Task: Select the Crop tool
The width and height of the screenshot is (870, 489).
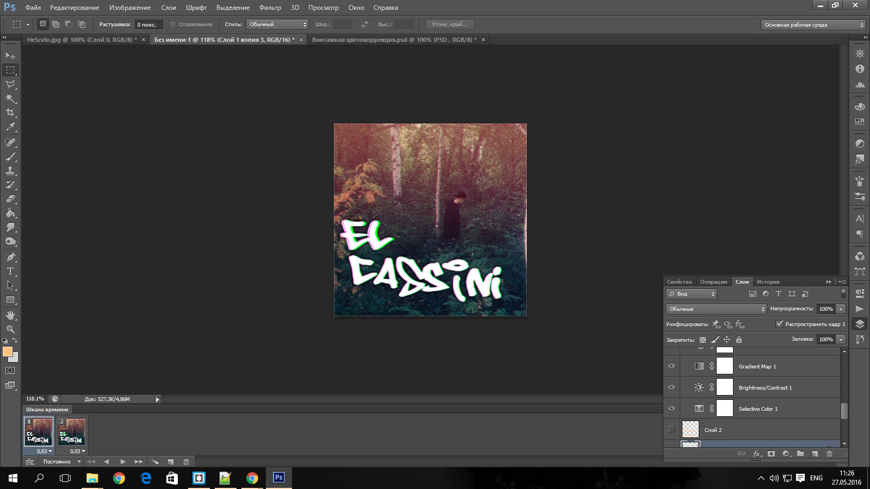Action: click(x=10, y=112)
